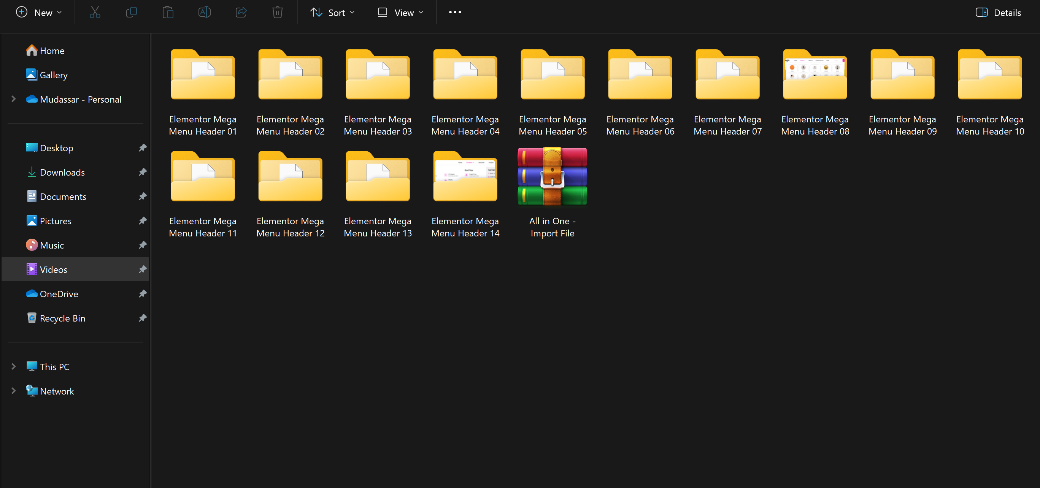Select folder Elementor Mega Menu Header 10

point(990,92)
